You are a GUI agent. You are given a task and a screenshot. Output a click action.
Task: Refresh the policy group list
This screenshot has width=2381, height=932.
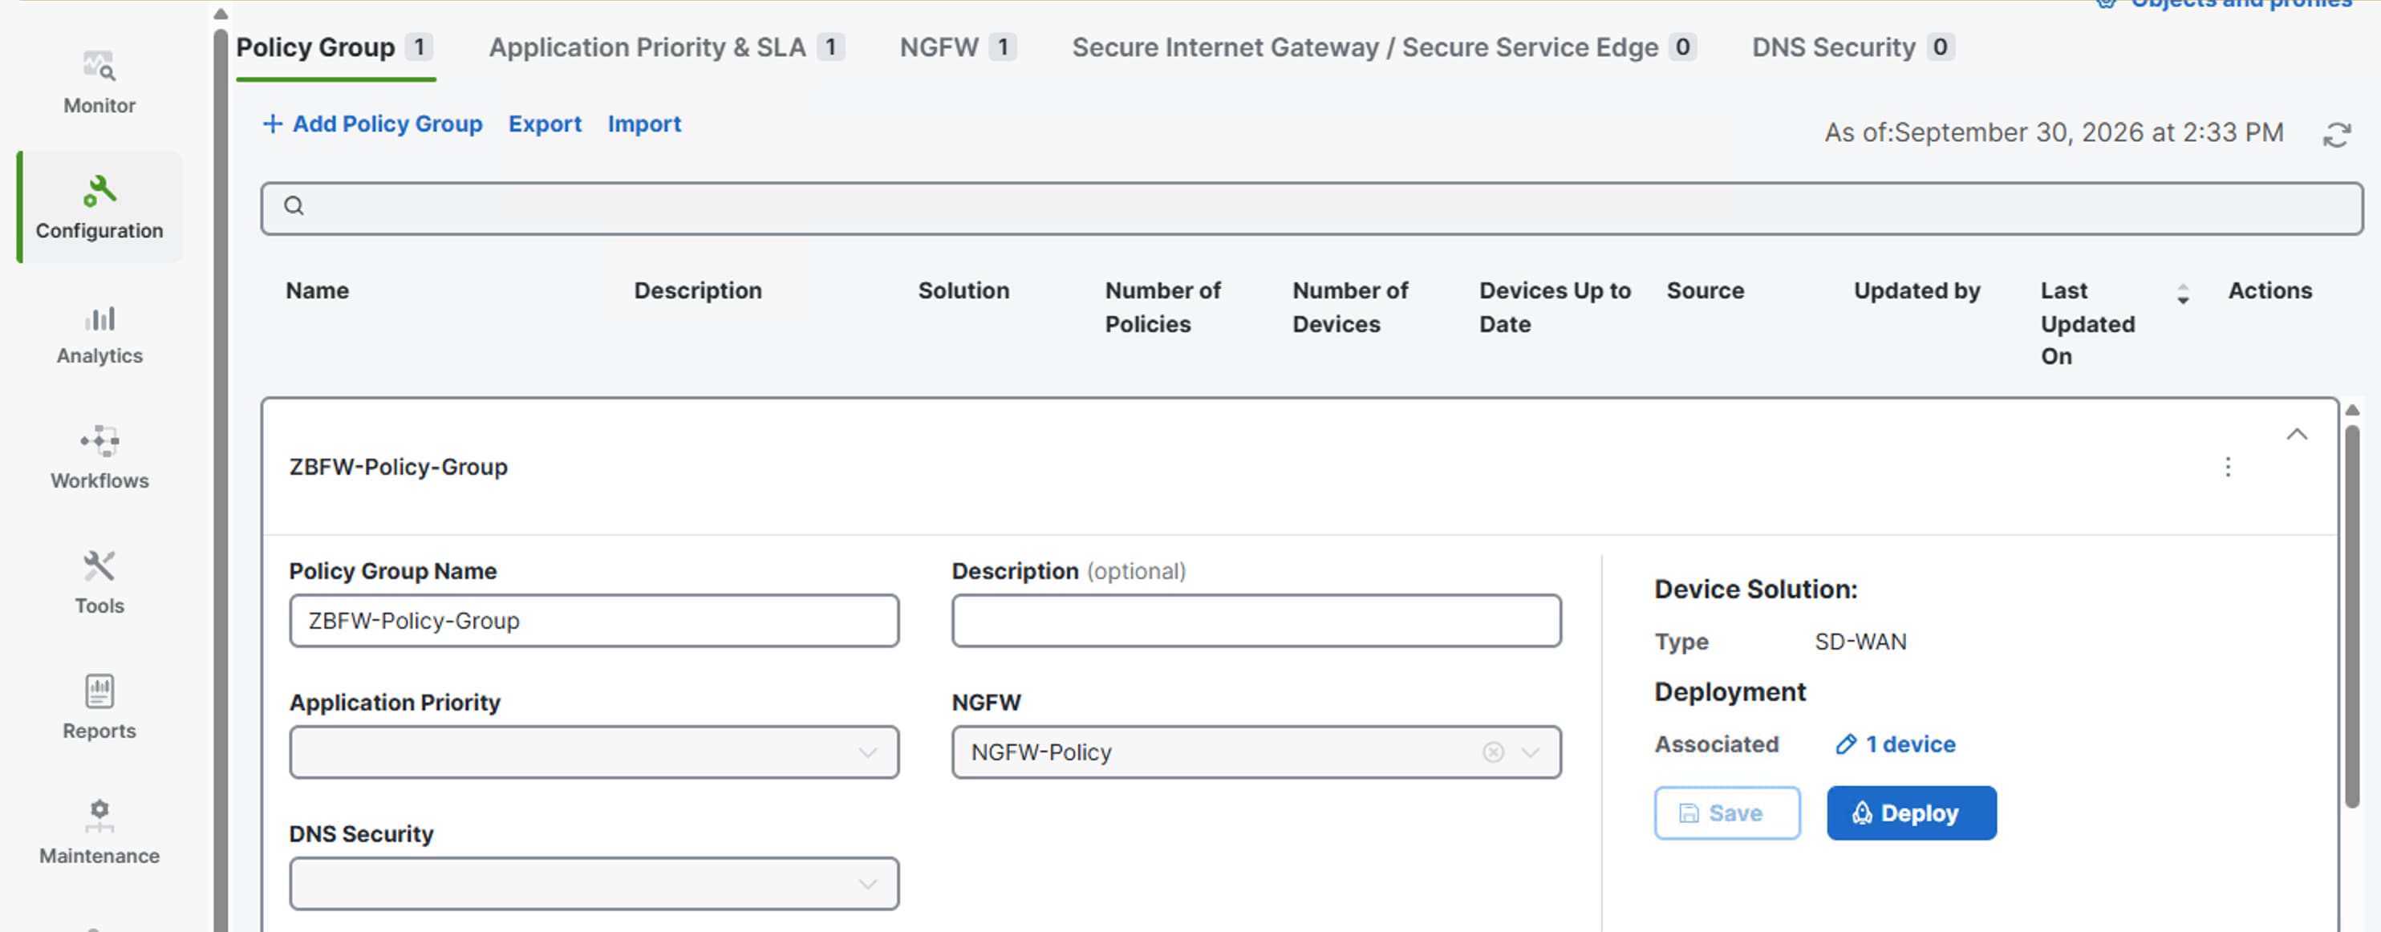coord(2337,135)
